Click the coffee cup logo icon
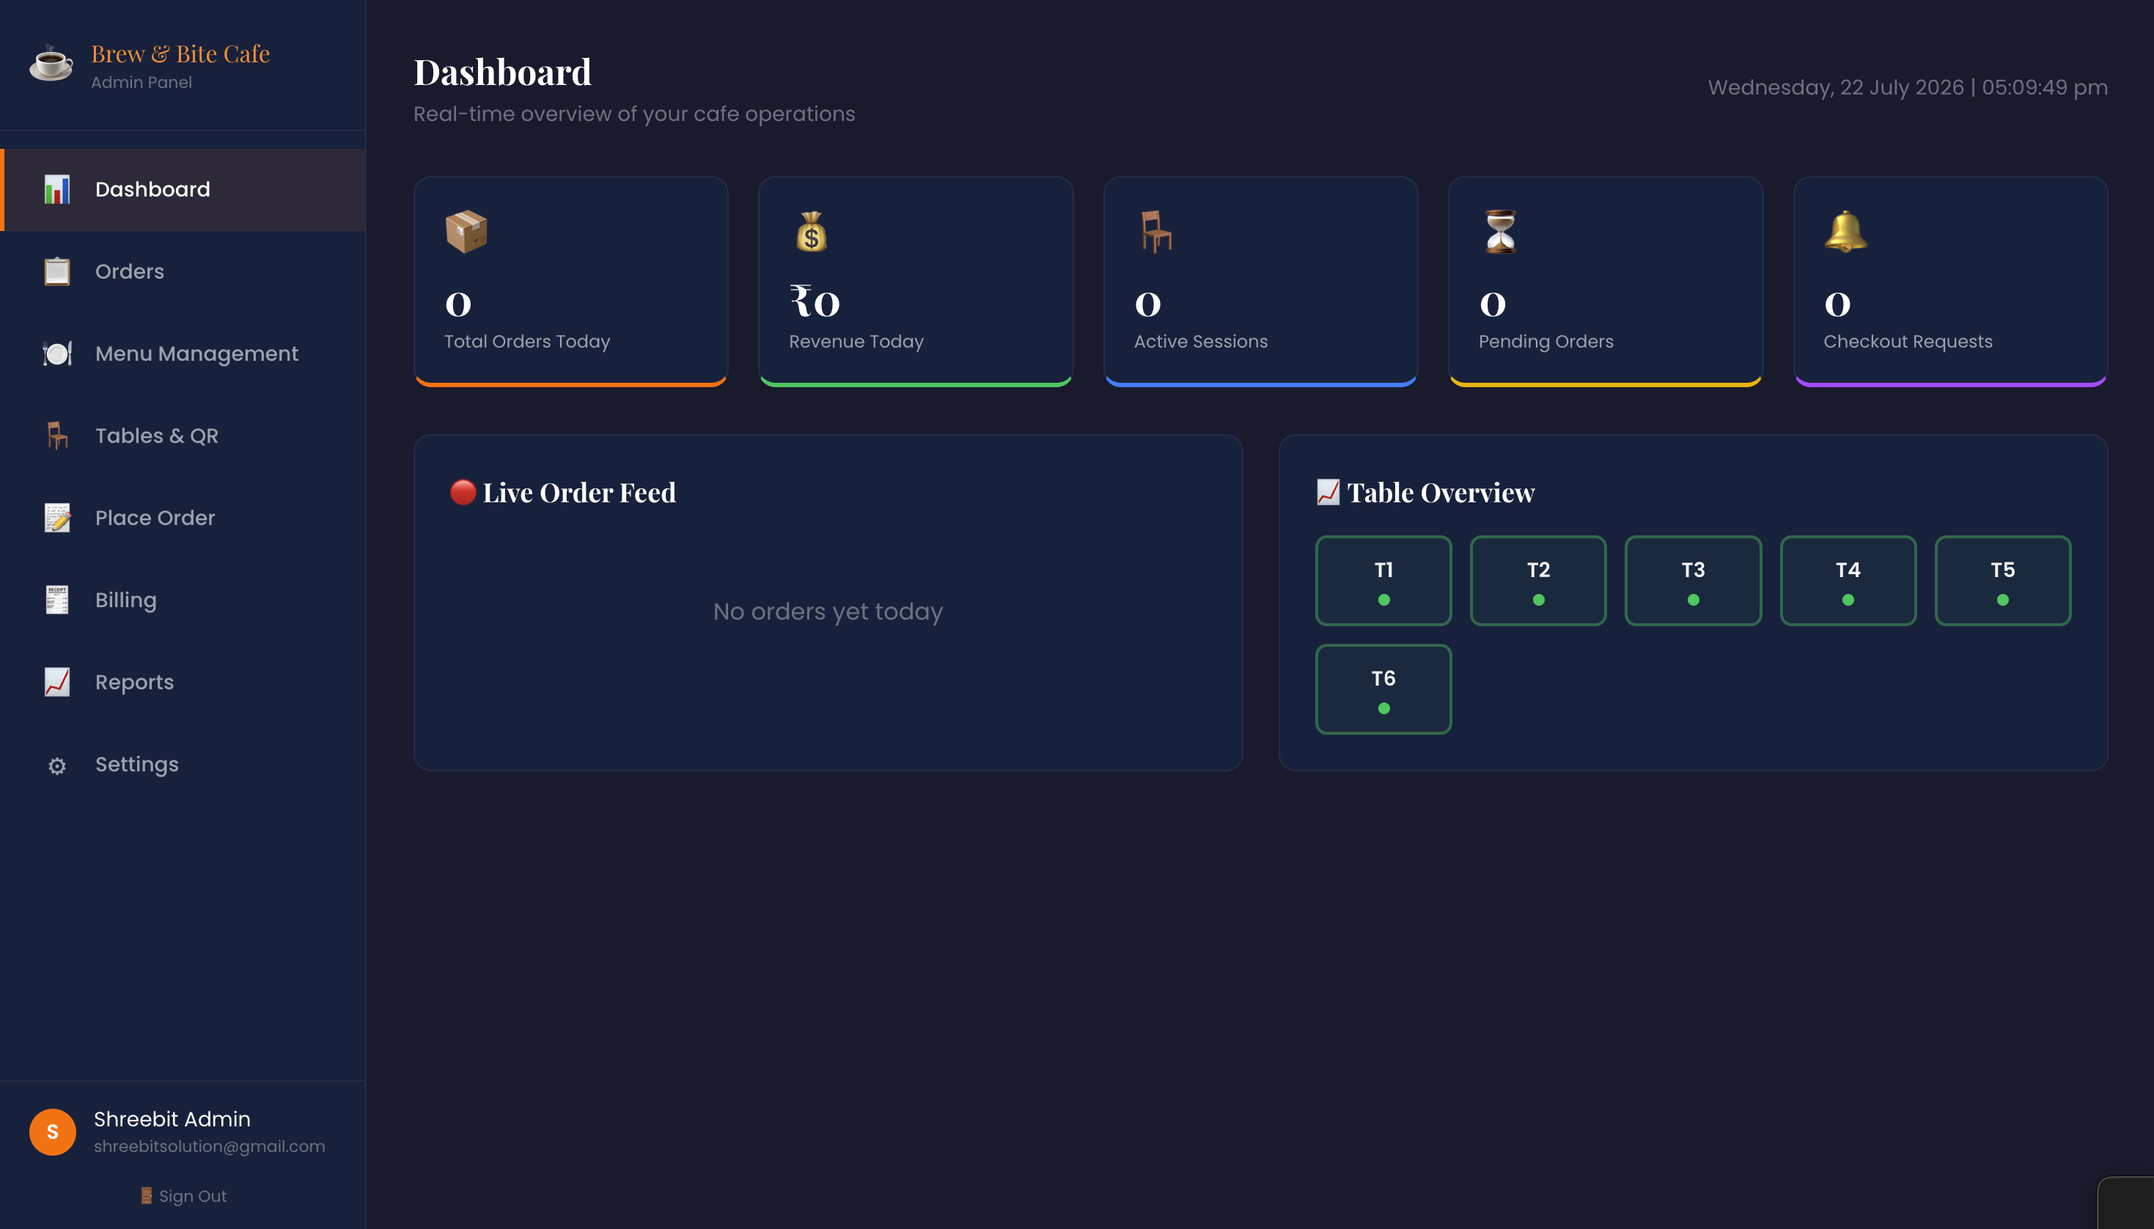Image resolution: width=2154 pixels, height=1229 pixels. pos(51,64)
